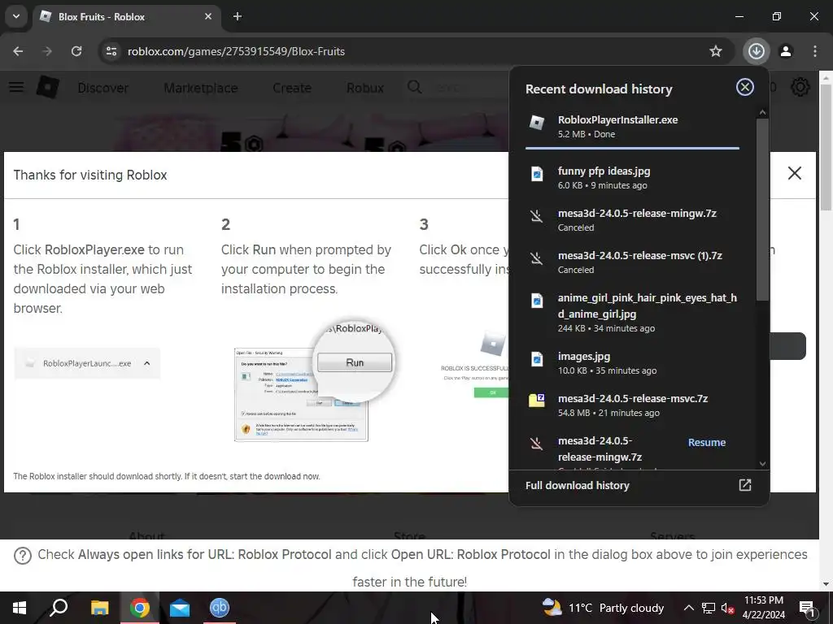The height and width of the screenshot is (624, 833).
Task: Select the Blox Fruits - Roblox tab
Action: click(x=126, y=17)
